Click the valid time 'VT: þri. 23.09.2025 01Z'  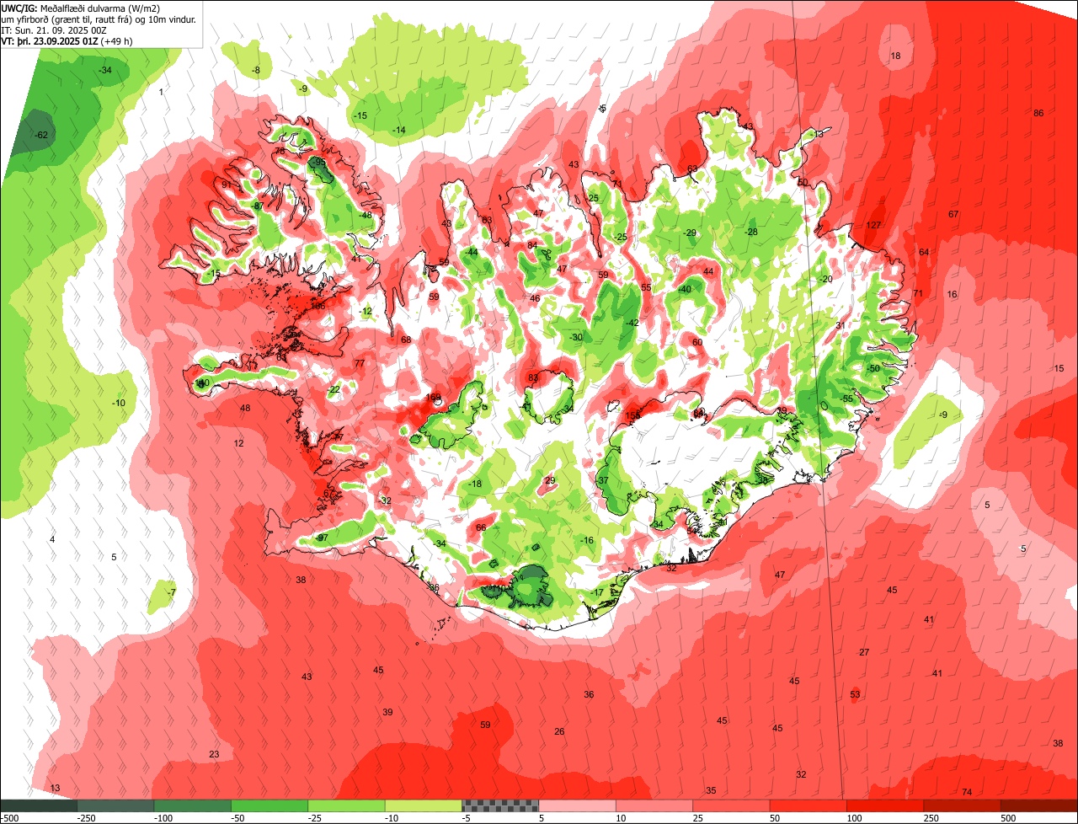point(50,40)
